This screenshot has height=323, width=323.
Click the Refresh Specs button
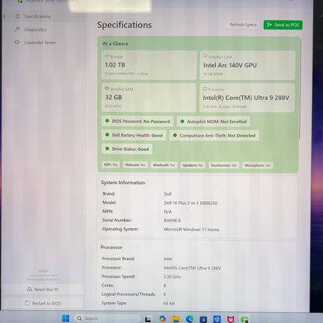pyautogui.click(x=243, y=25)
